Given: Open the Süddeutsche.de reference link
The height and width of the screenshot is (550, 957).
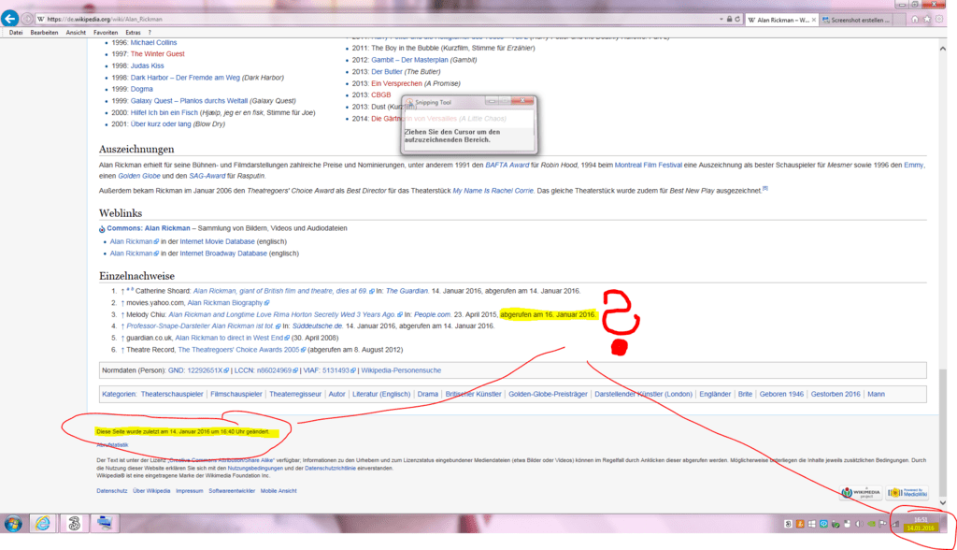Looking at the screenshot, I should (318, 326).
